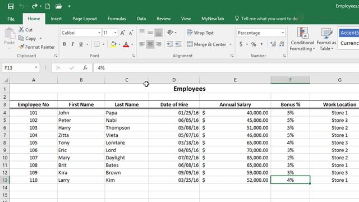Toggle Italic formatting
359x202 pixels.
coord(72,44)
